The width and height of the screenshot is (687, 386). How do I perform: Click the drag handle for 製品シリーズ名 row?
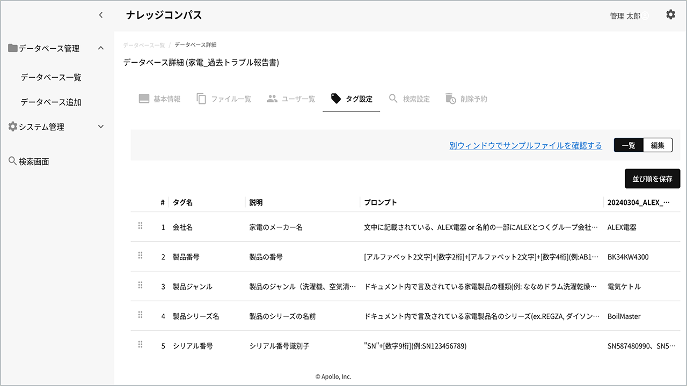click(x=140, y=315)
